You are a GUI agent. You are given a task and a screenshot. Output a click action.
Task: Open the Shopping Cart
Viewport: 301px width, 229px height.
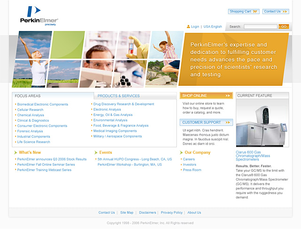coord(243,11)
